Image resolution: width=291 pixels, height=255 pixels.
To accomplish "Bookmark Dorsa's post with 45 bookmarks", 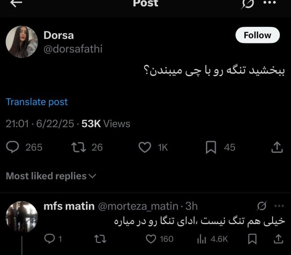I will 211,147.
